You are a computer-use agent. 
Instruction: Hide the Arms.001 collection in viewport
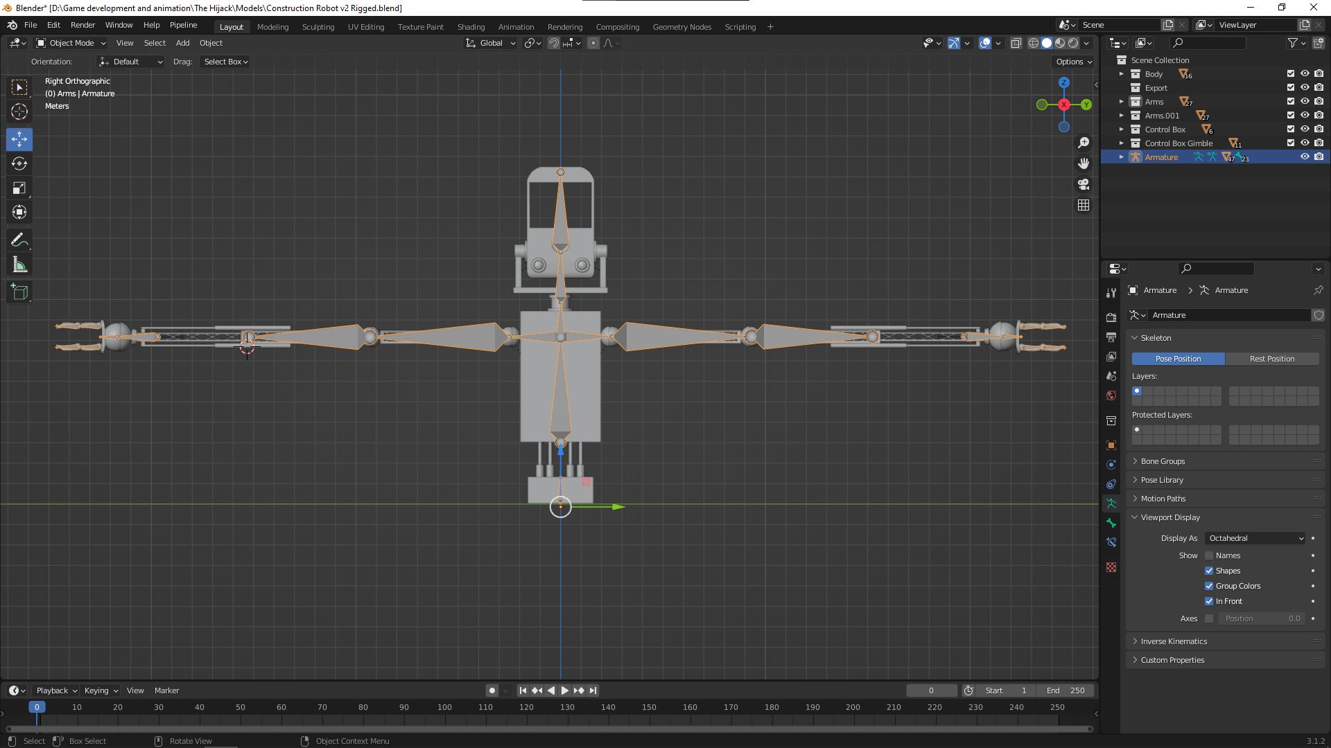coord(1305,116)
